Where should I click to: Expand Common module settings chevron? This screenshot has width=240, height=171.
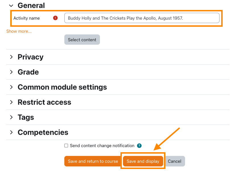(x=11, y=87)
